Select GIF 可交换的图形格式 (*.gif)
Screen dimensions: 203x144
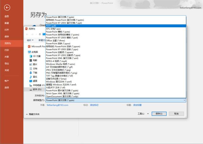[116, 67]
